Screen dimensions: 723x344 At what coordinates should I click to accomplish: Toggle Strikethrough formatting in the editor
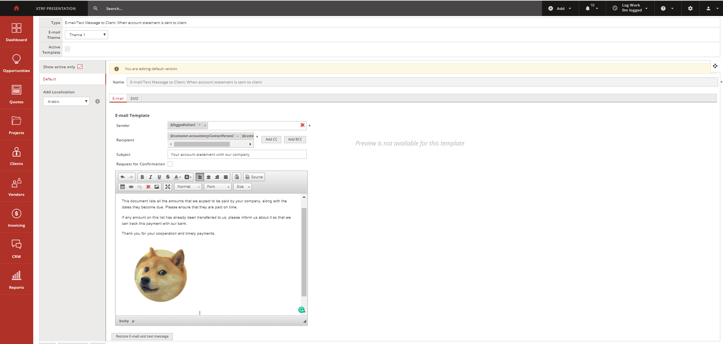(x=168, y=177)
